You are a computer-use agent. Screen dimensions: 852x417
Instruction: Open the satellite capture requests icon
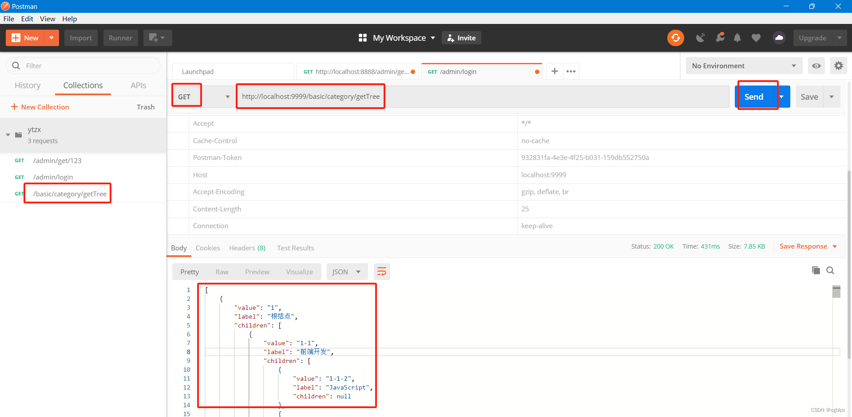point(701,38)
